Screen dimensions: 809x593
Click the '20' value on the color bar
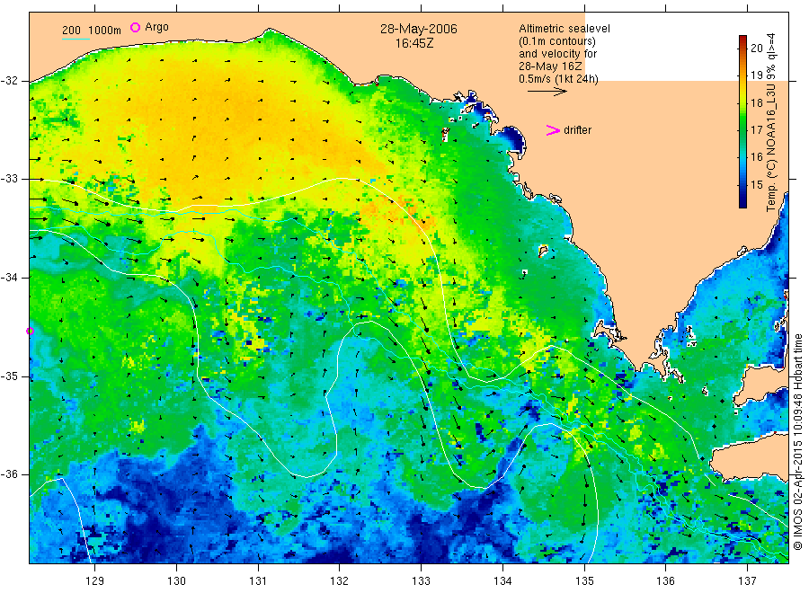pyautogui.click(x=756, y=48)
